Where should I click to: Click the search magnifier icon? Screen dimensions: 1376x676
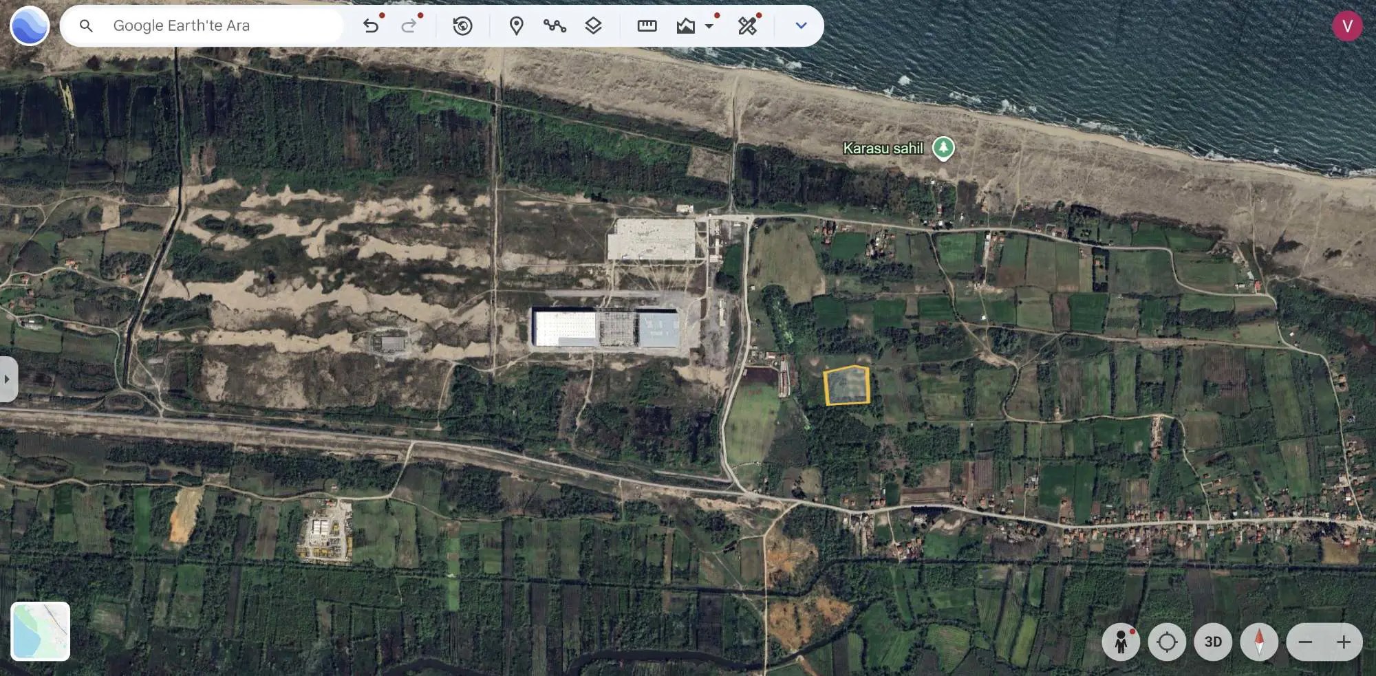pos(86,26)
